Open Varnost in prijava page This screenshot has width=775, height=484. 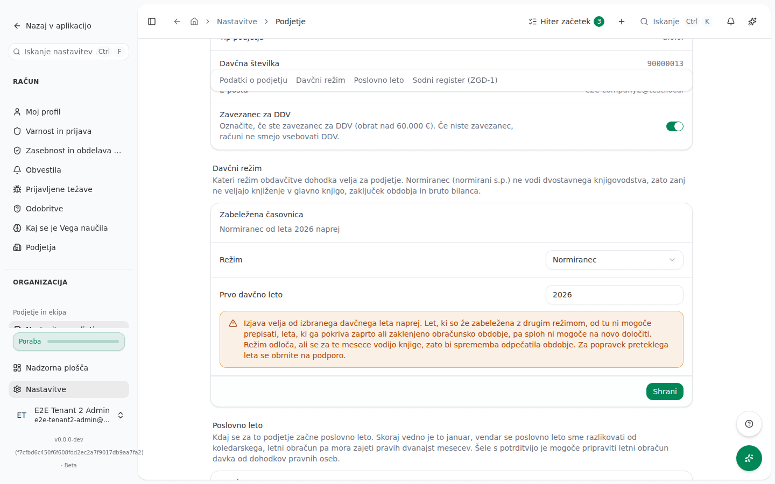coord(69,131)
